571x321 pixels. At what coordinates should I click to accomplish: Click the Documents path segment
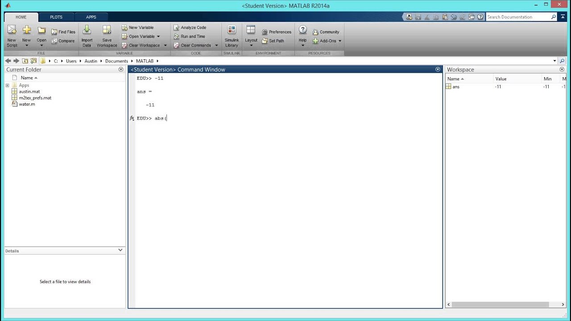pos(116,61)
